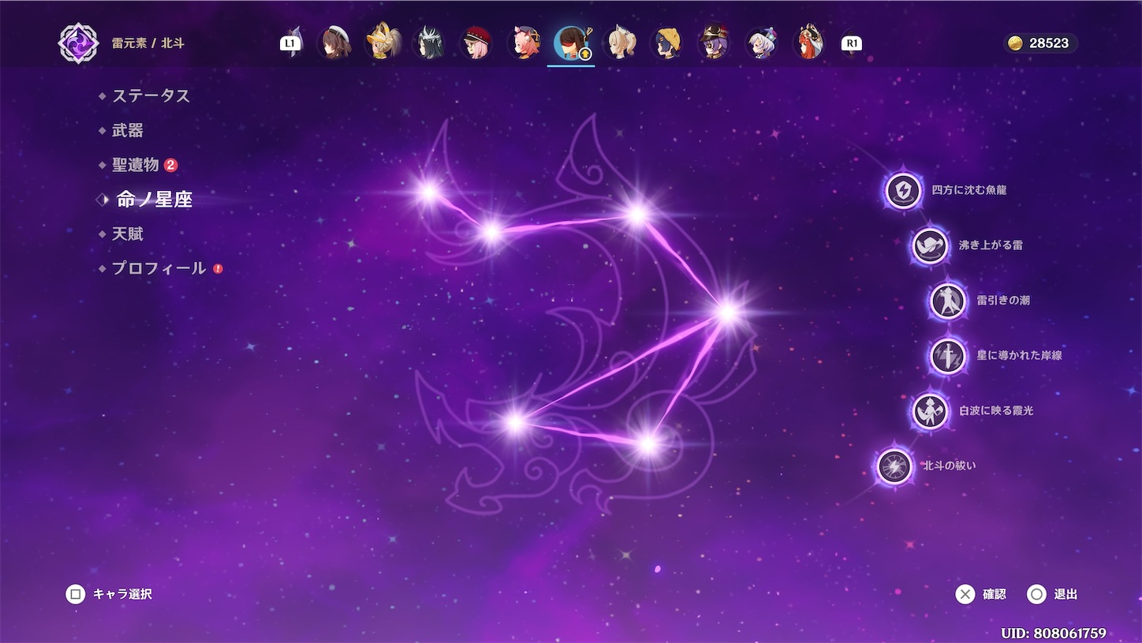Click the 四方に沈む魚龍 label
This screenshot has height=643, width=1142.
969,190
